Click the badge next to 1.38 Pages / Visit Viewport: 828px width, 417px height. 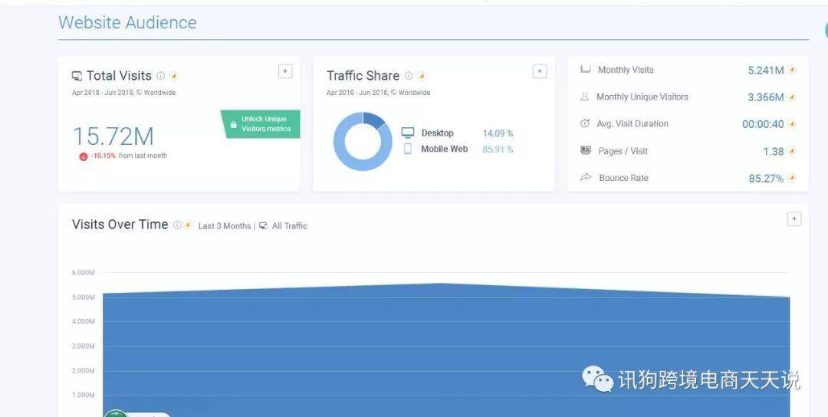[x=791, y=151]
